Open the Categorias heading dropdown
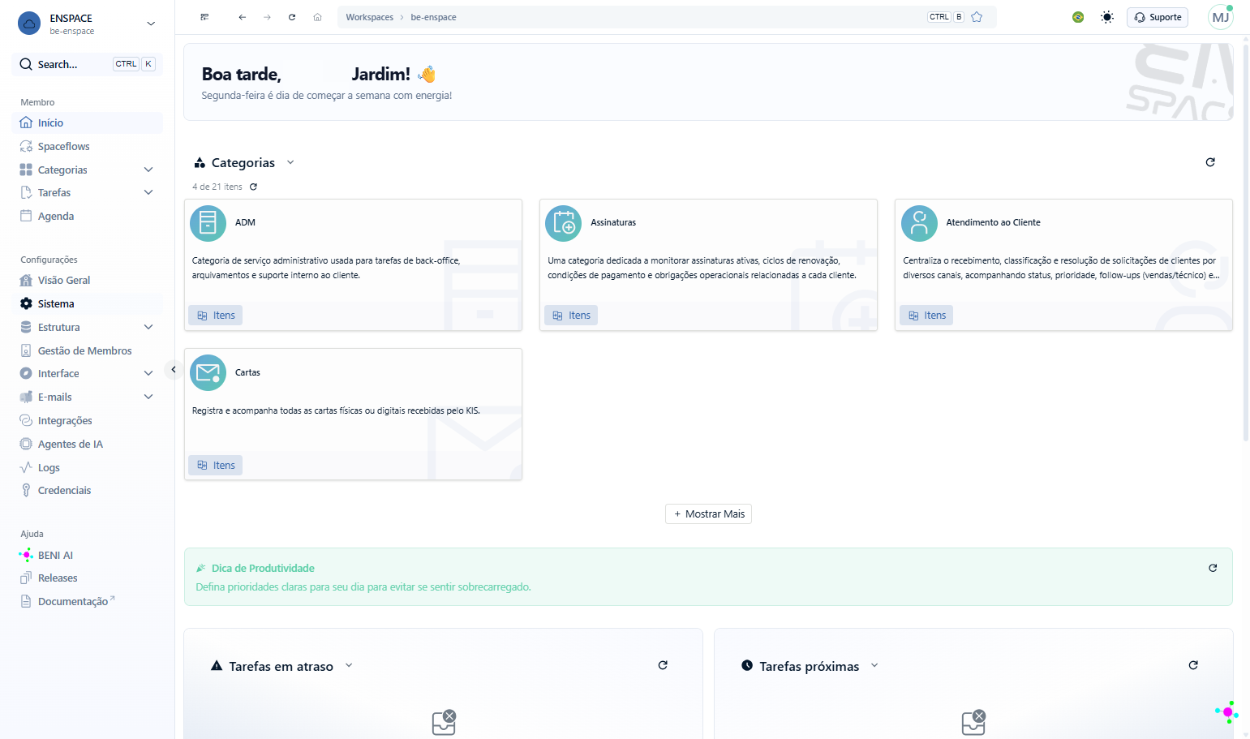The image size is (1250, 739). click(x=290, y=162)
